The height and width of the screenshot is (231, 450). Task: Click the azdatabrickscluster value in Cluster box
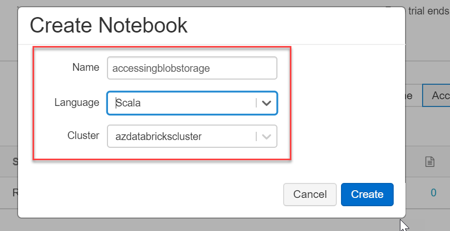click(x=158, y=136)
